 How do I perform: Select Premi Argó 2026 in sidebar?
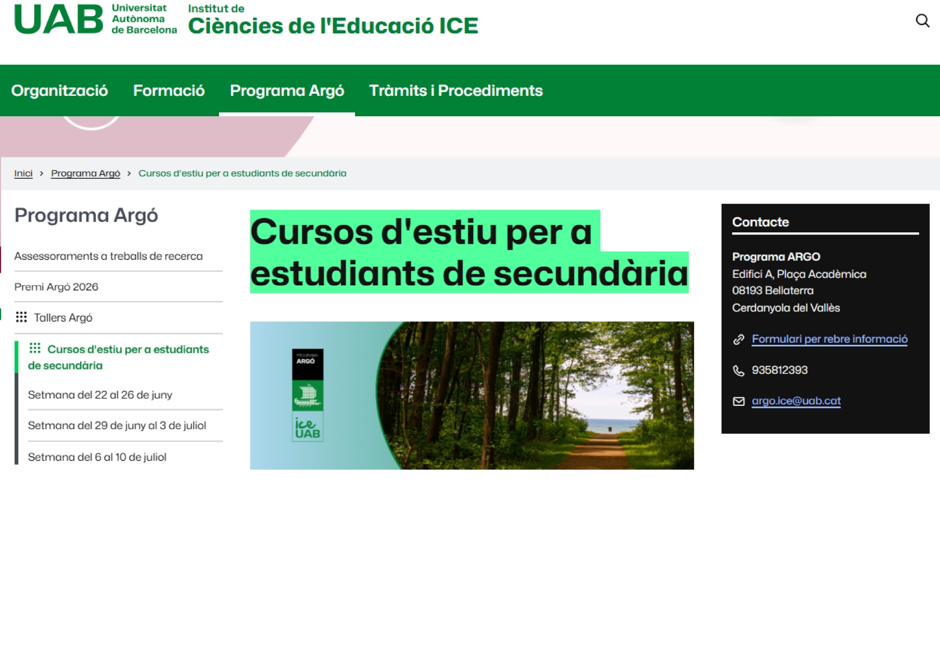(56, 287)
